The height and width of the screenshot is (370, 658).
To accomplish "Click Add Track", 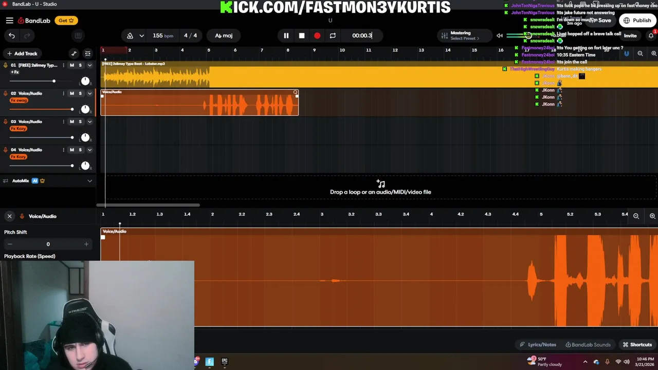I will click(22, 53).
